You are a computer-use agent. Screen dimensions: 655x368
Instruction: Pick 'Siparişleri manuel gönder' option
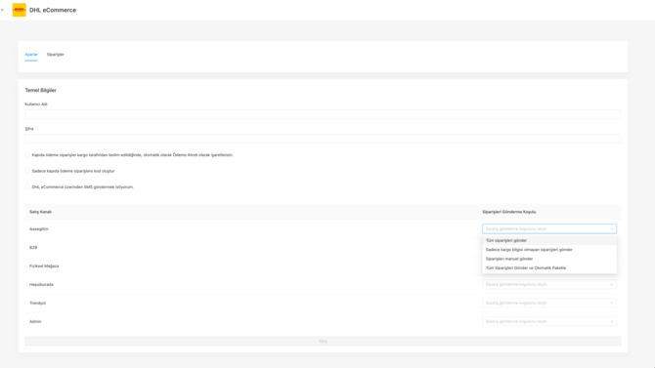(549, 259)
